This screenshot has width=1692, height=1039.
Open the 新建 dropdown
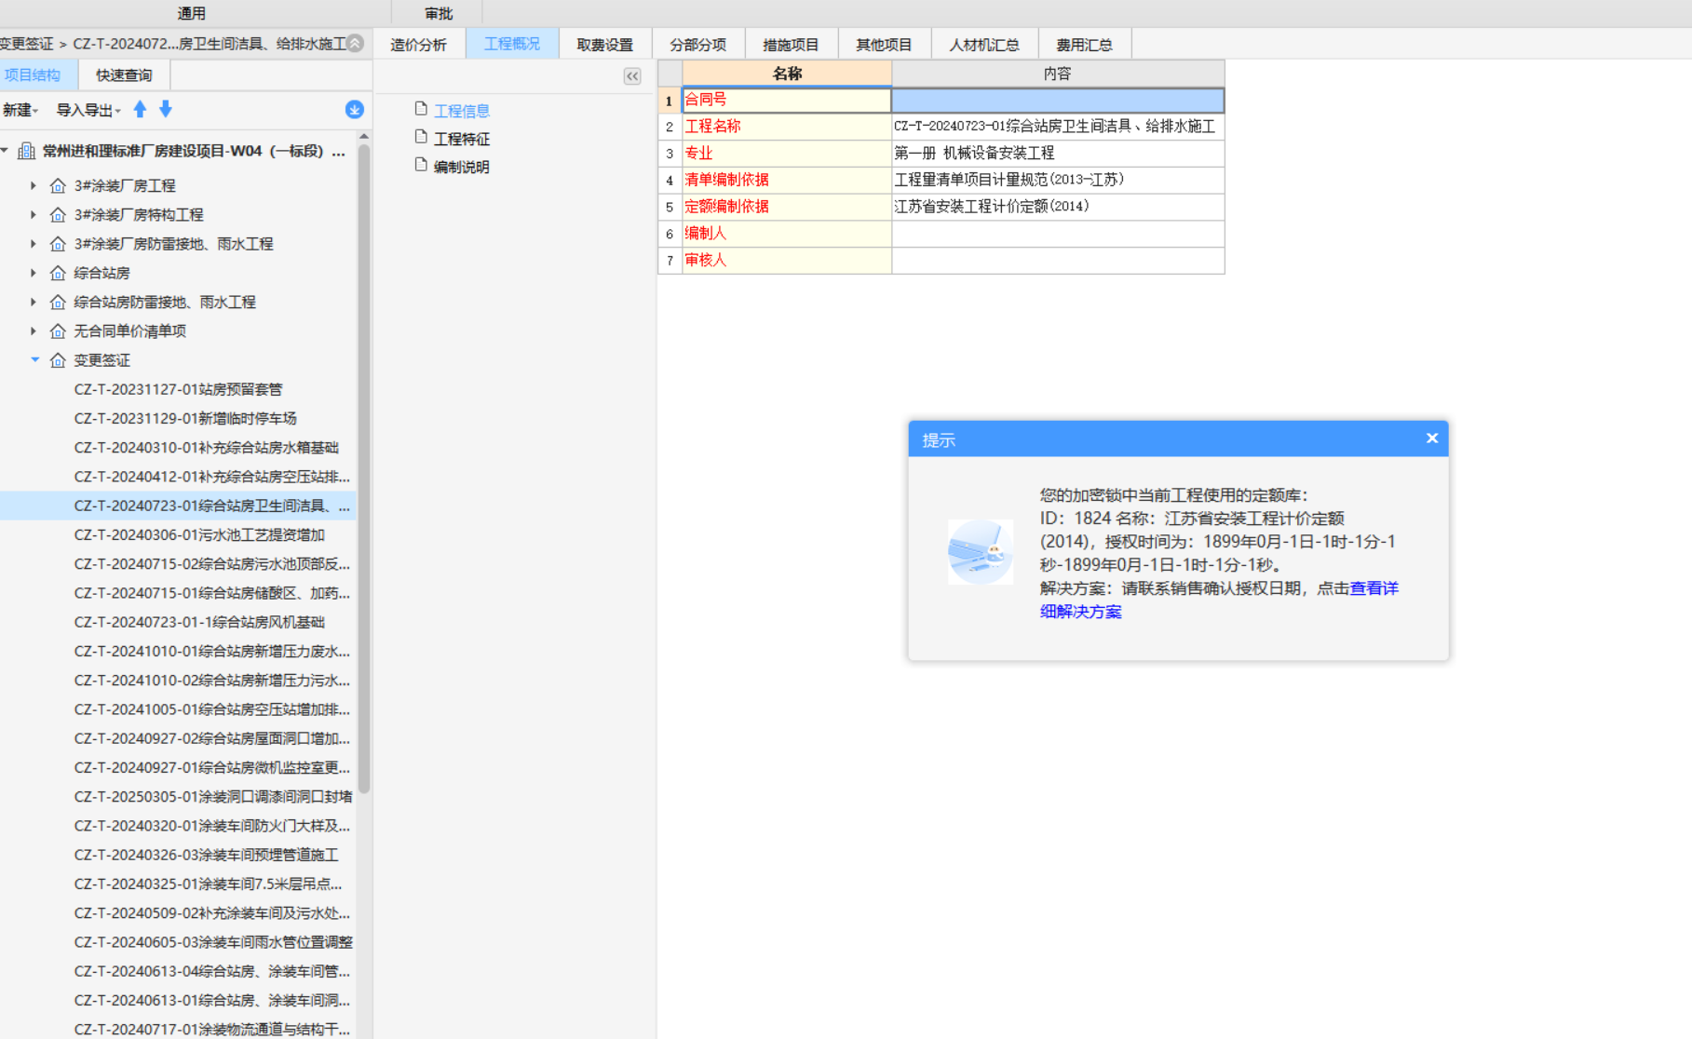point(20,110)
